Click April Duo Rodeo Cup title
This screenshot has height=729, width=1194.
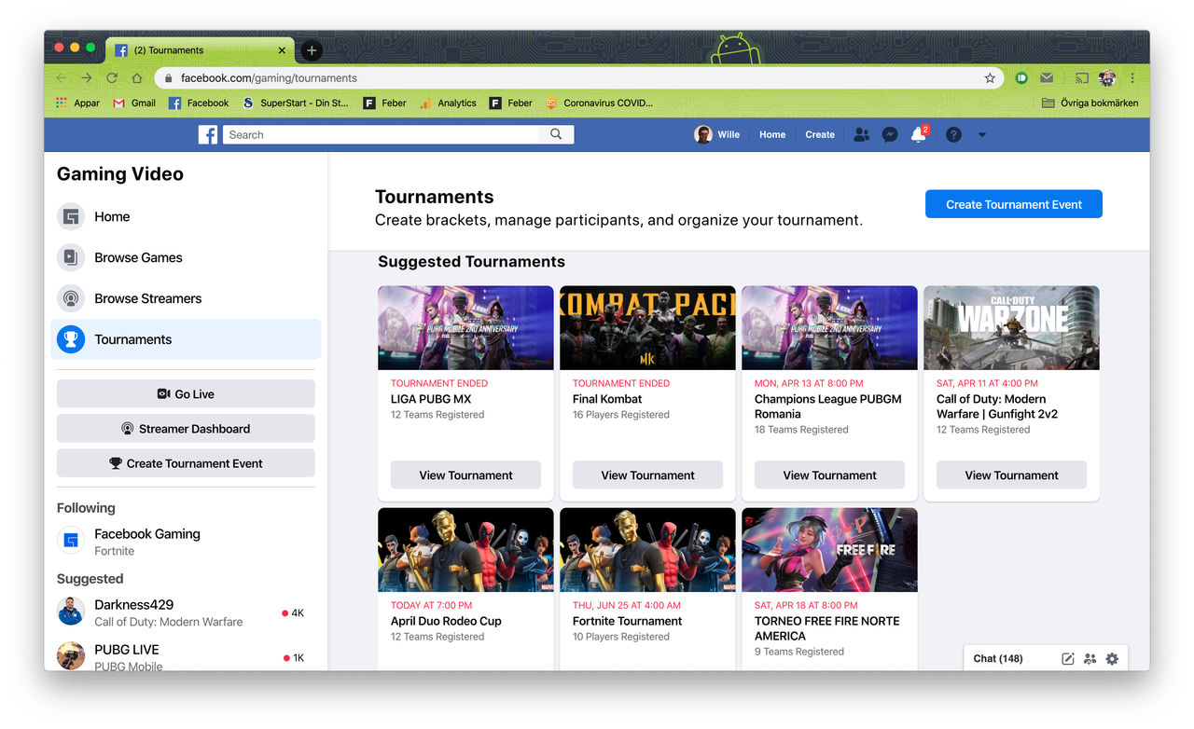pos(446,621)
